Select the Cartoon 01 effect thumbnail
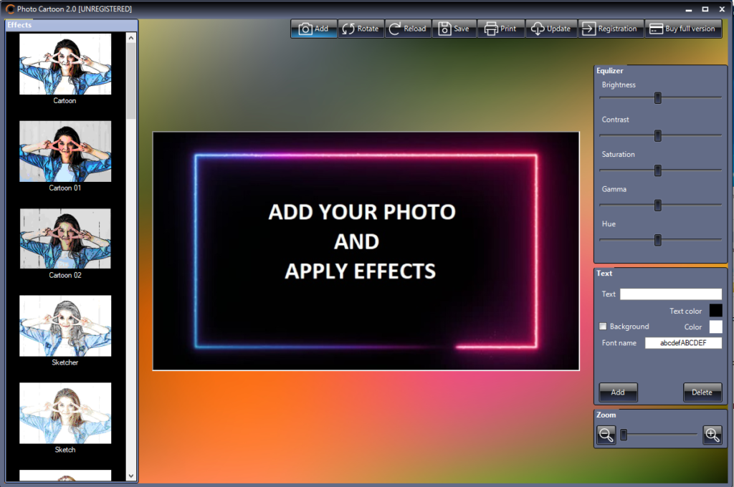Image resolution: width=734 pixels, height=487 pixels. coord(65,151)
